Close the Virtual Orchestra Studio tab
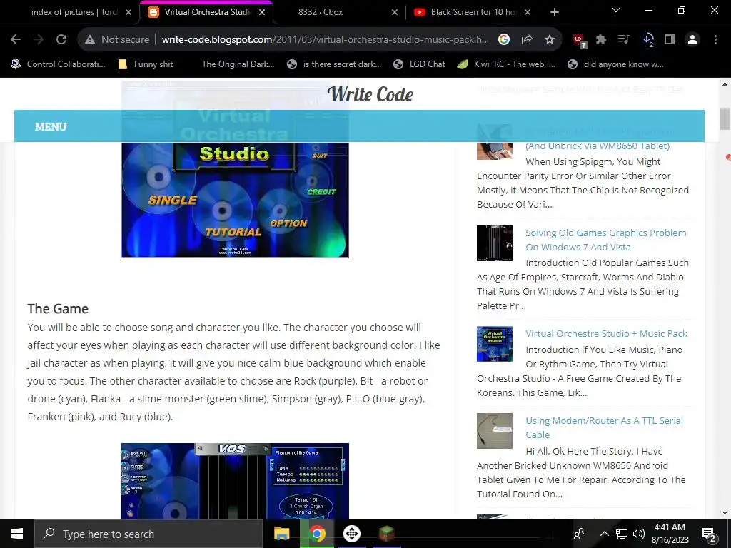The image size is (731, 548). coord(262,12)
